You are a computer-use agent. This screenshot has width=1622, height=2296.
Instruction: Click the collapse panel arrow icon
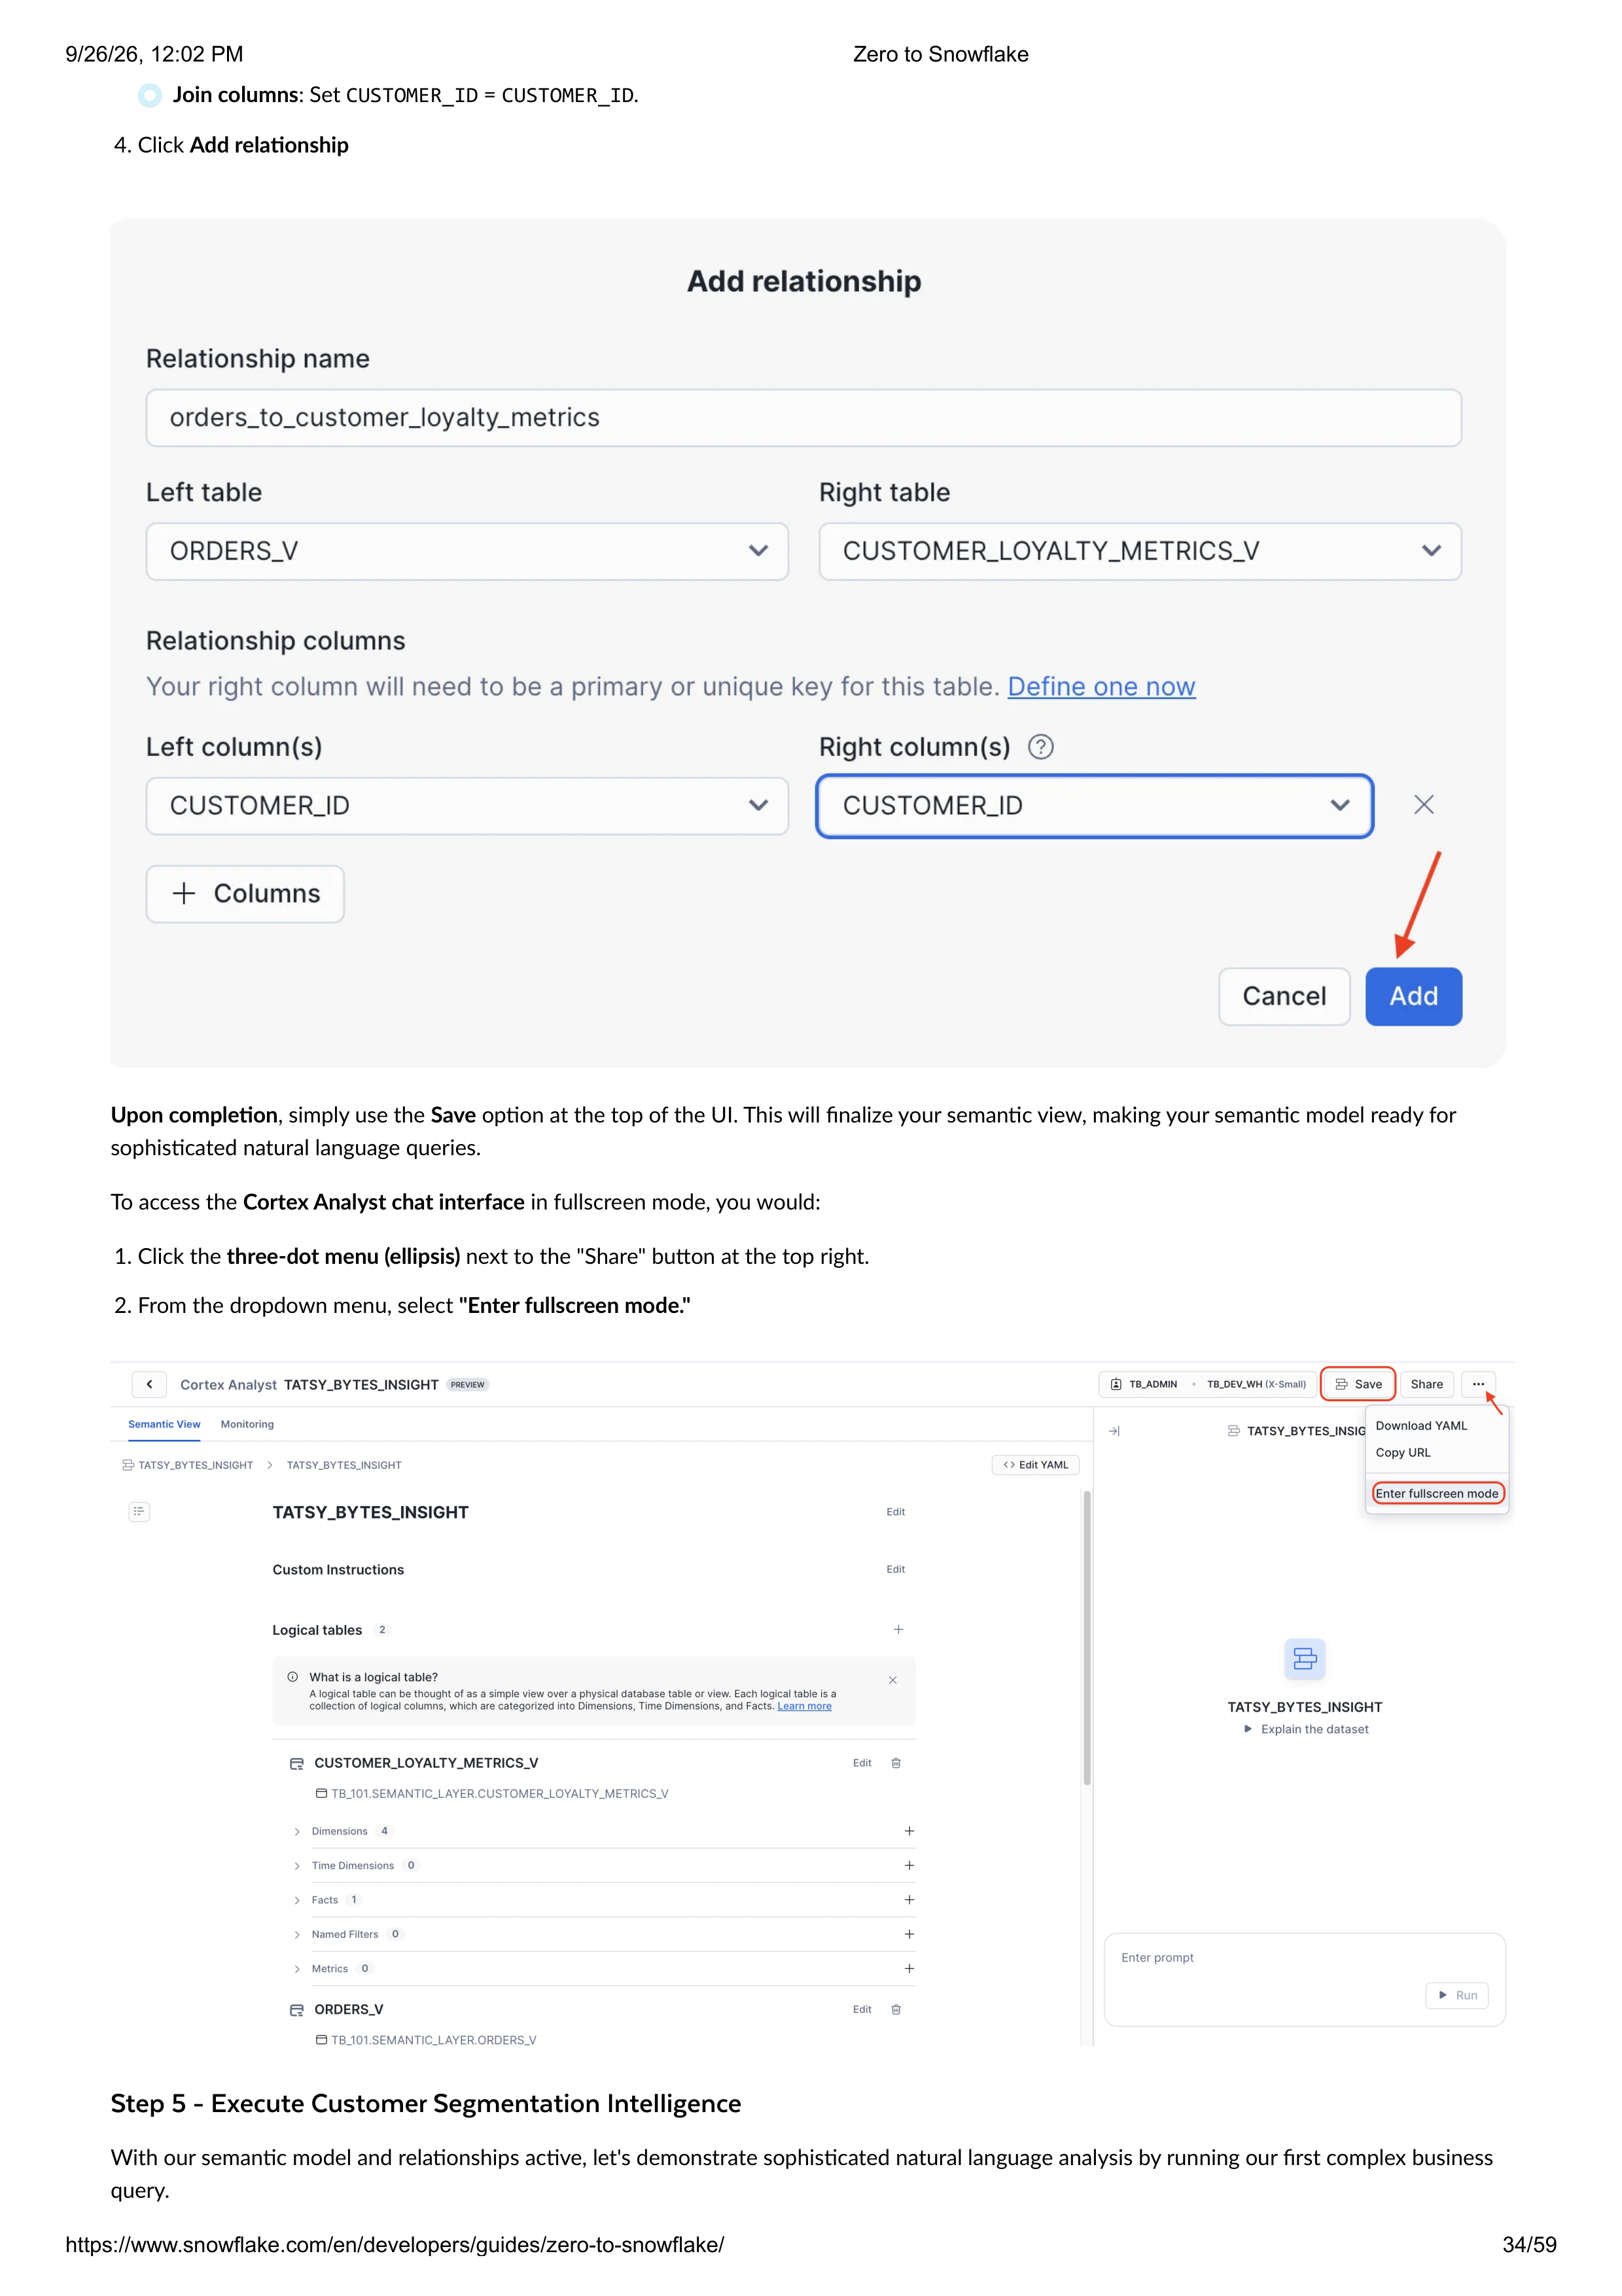pos(1114,1432)
